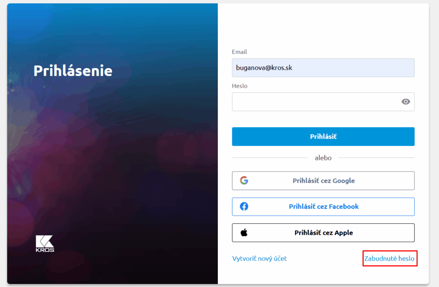Viewport: 439px width, 287px height.
Task: Focus the Heslo password field
Action: click(315, 102)
